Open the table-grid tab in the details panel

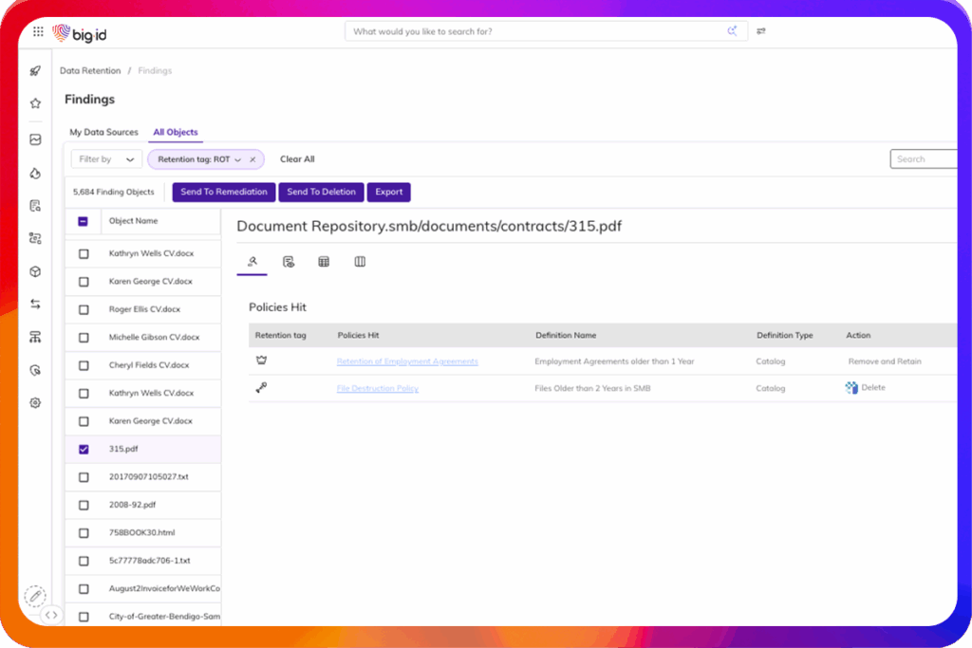coord(324,262)
